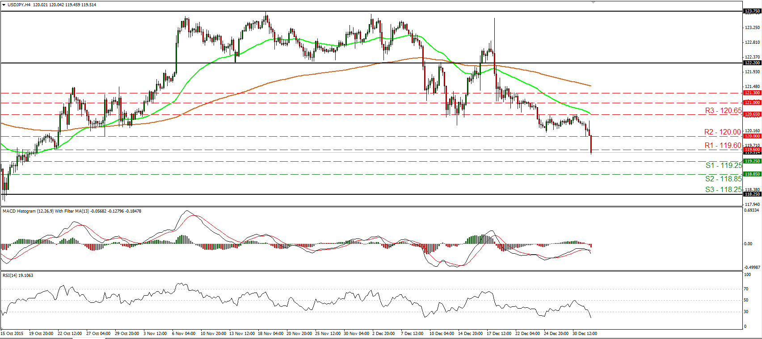
Task: Click the 121.480 price axis value
Action: (x=753, y=87)
